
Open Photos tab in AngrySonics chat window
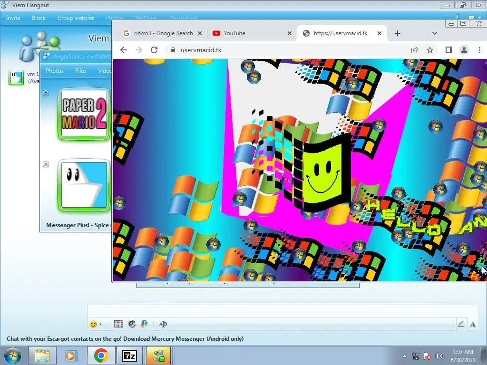pyautogui.click(x=54, y=71)
